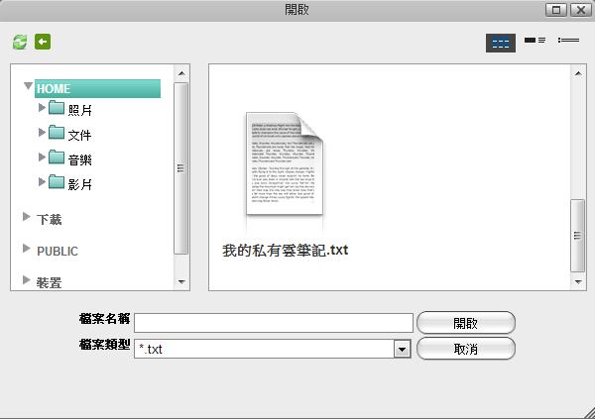Expand the 下載 tree node
Viewport: 595px width, 419px height.
(x=27, y=216)
